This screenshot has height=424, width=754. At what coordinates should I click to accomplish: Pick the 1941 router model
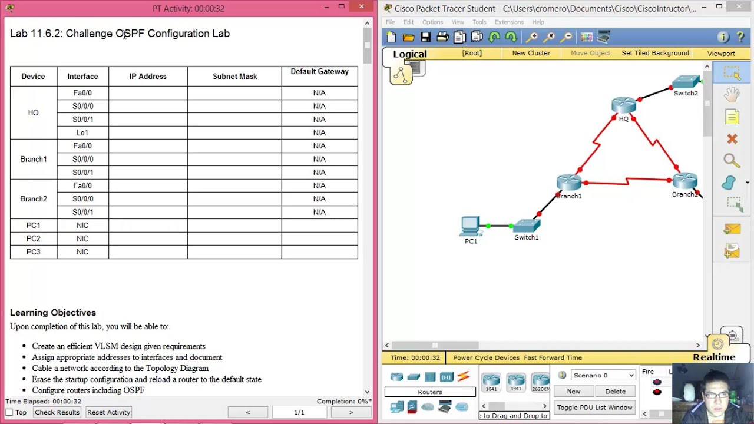(515, 383)
